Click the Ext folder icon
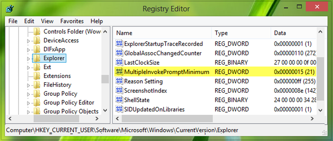The width and height of the screenshot is (333, 141). (x=37, y=67)
